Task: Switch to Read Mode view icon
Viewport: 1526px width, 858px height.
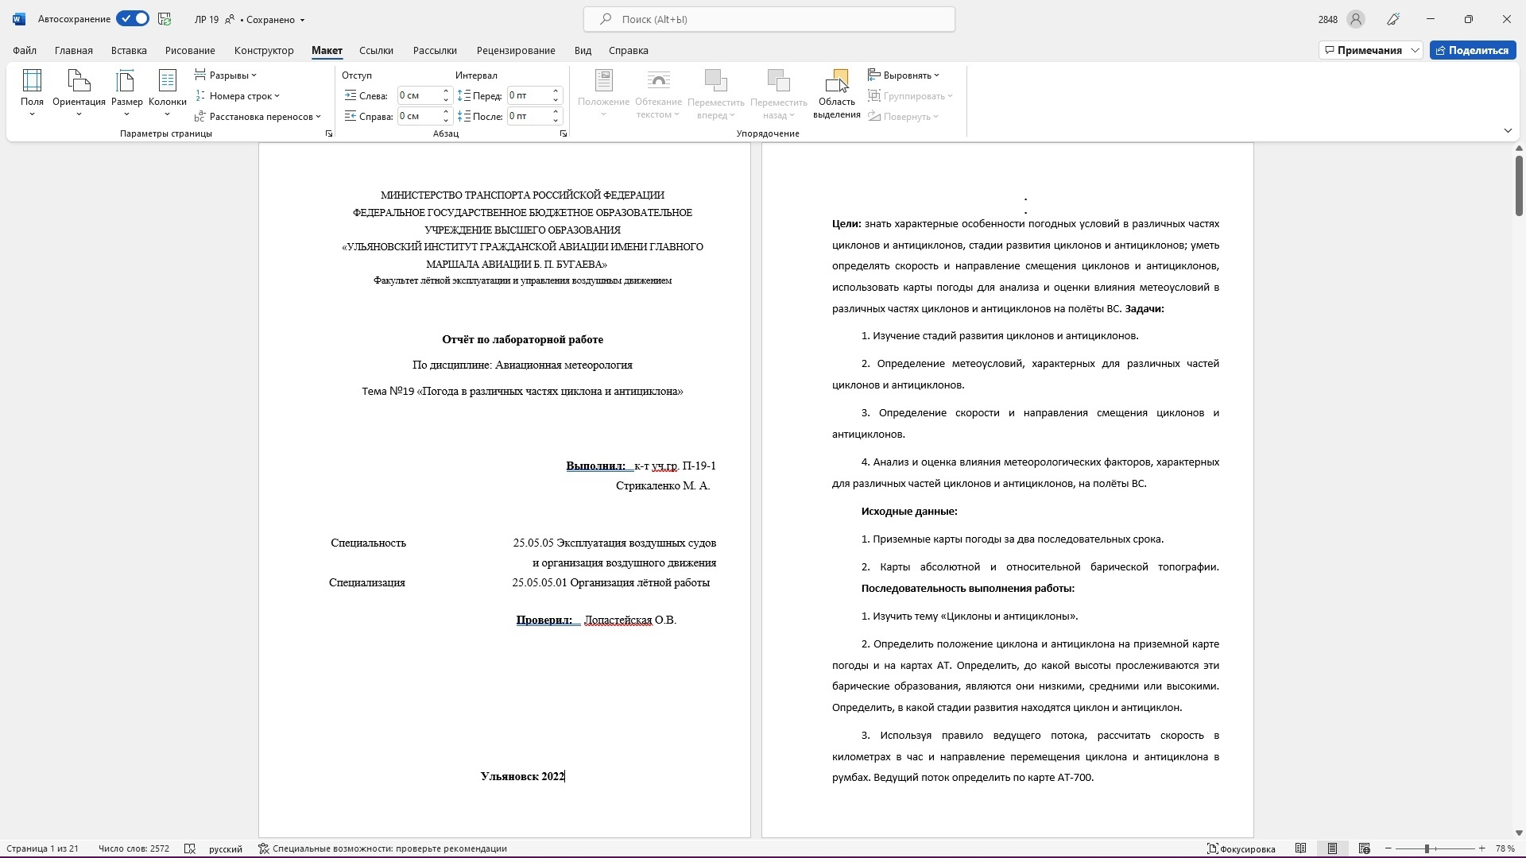Action: tap(1300, 848)
